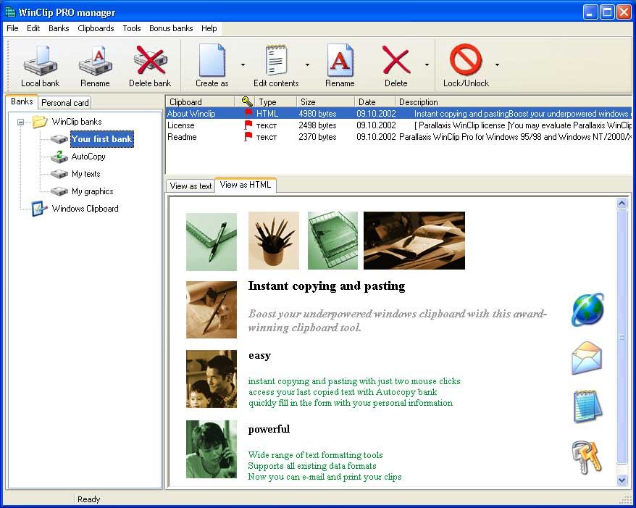Screen dimensions: 636x508
Task: Click the preview scrollbar down arrow
Action: point(622,480)
